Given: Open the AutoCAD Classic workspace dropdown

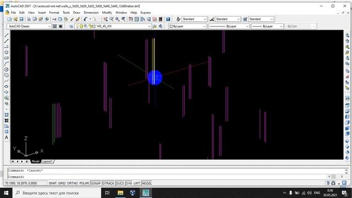Looking at the screenshot, I should [29, 26].
